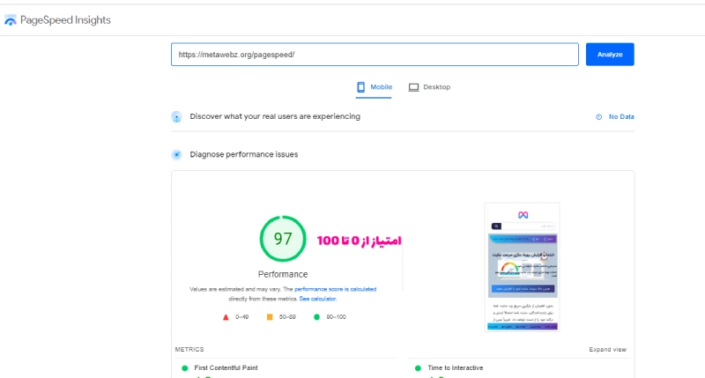
Task: Open the mobile page screenshot thumbnail
Action: tap(522, 267)
